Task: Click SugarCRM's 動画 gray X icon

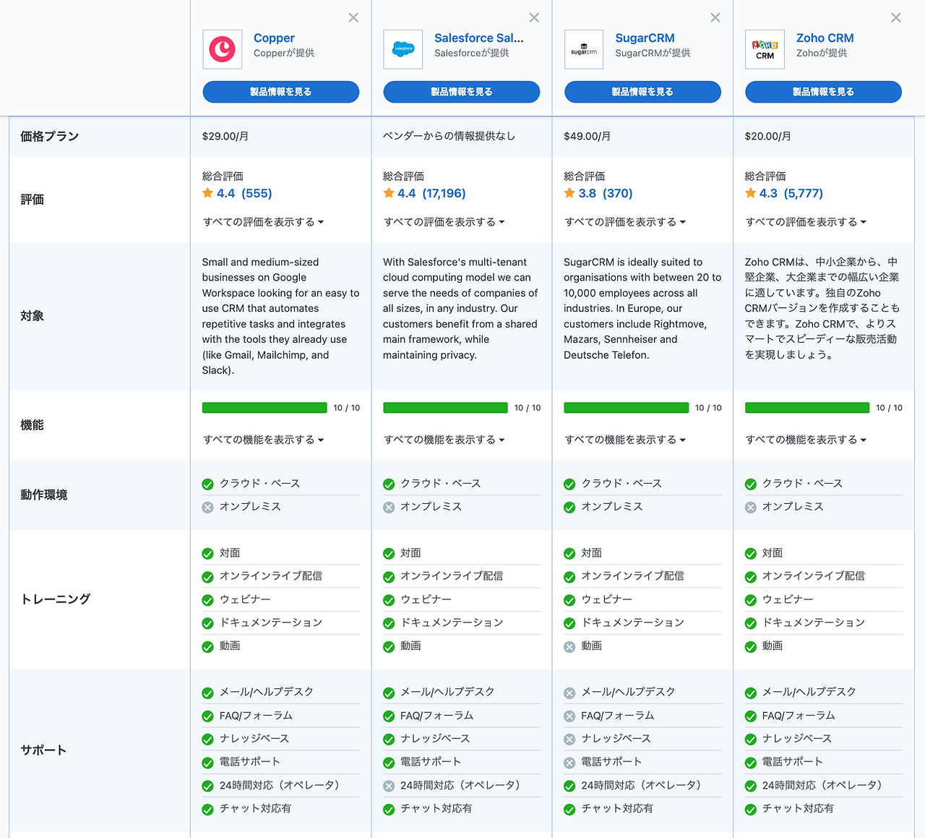Action: pyautogui.click(x=569, y=647)
